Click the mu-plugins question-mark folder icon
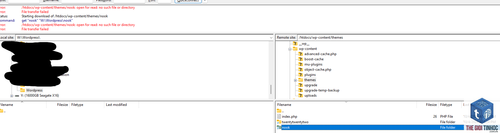This screenshot has height=133, width=500. pyautogui.click(x=300, y=64)
